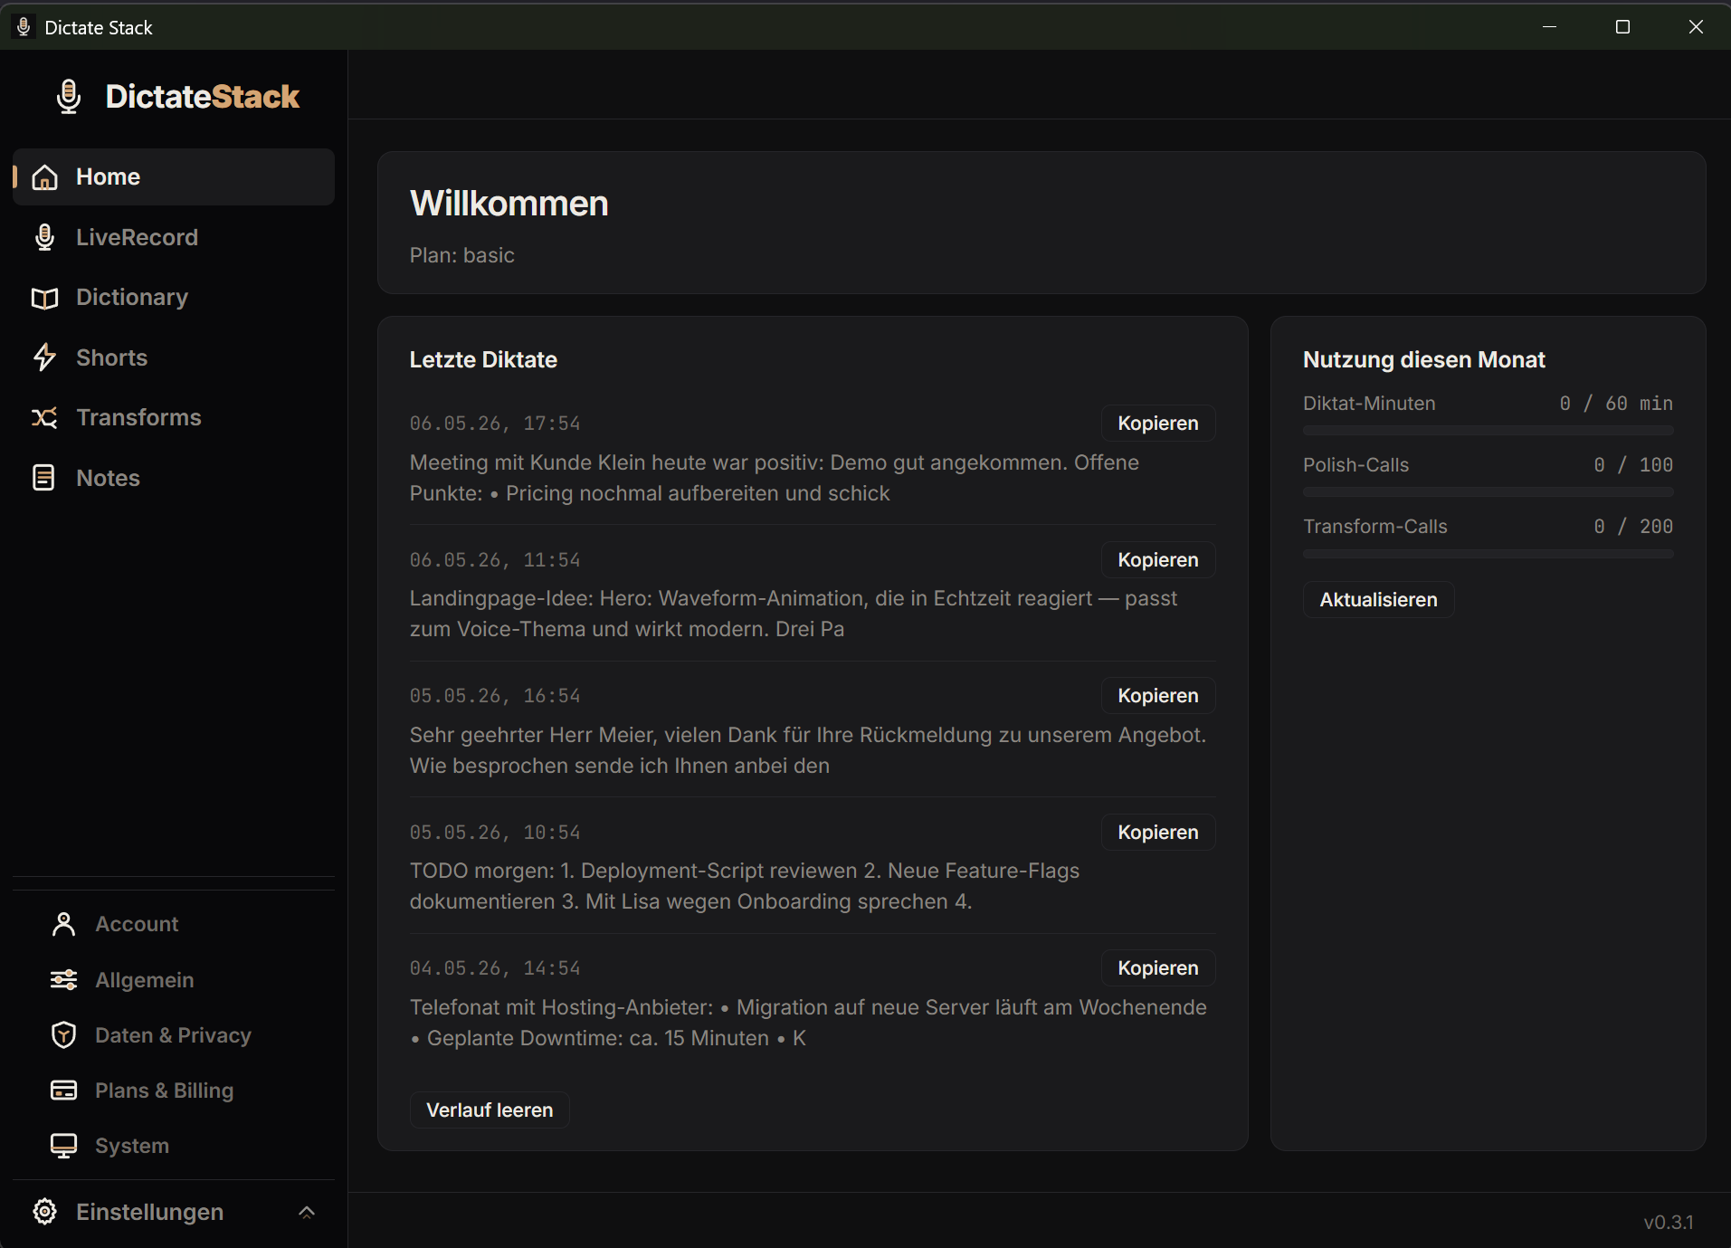The image size is (1731, 1248).
Task: Click the System monitor icon
Action: tap(63, 1146)
